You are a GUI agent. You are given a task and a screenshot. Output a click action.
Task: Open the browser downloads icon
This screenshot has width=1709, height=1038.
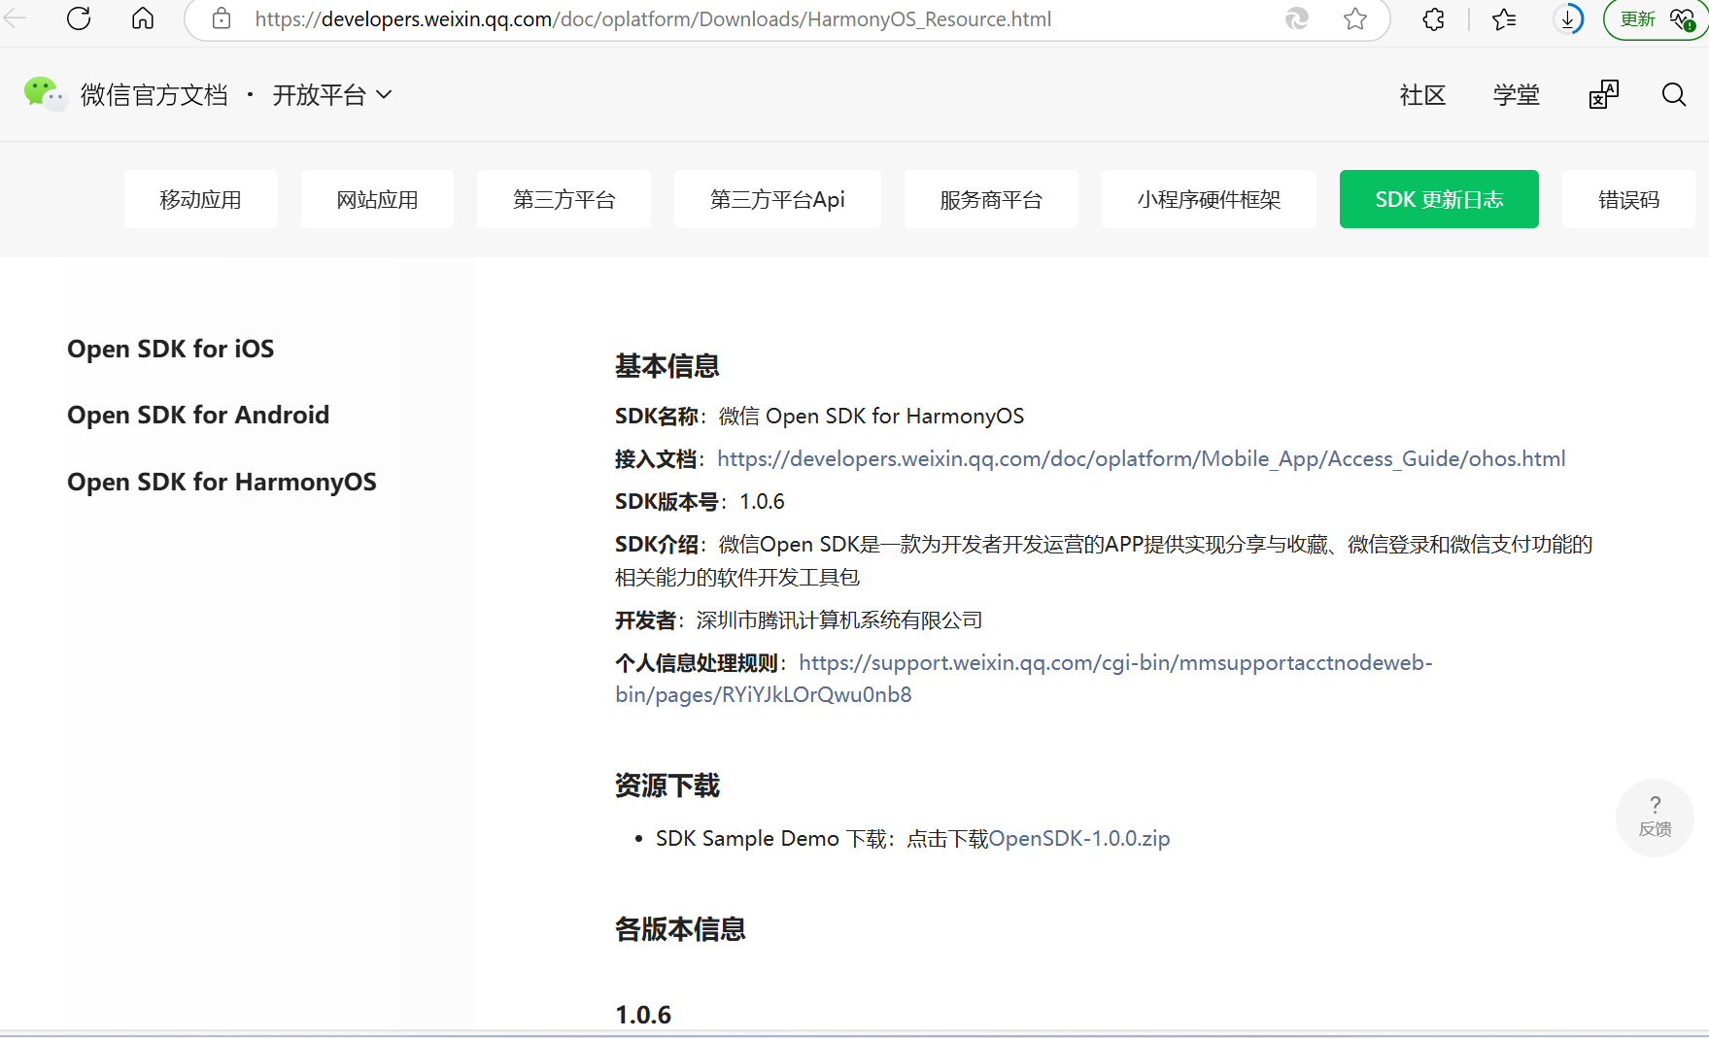1568,18
